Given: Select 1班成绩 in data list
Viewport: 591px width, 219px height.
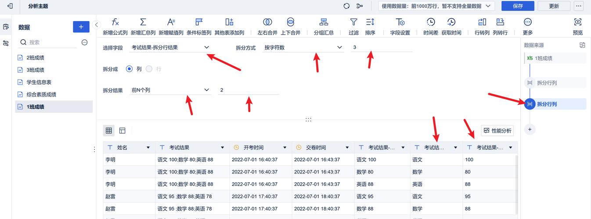Looking at the screenshot, I should click(54, 106).
